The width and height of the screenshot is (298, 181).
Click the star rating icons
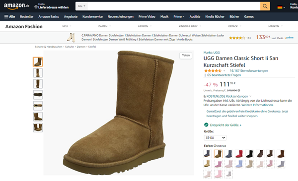click(x=213, y=71)
